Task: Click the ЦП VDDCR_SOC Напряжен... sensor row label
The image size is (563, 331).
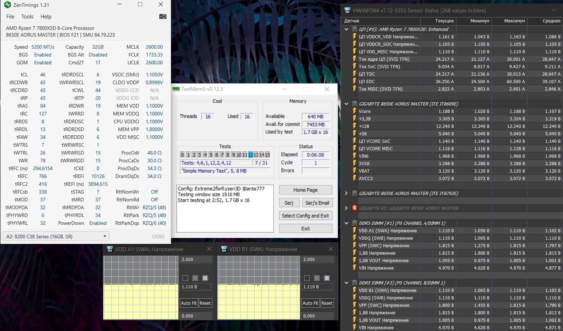Action: pos(389,44)
